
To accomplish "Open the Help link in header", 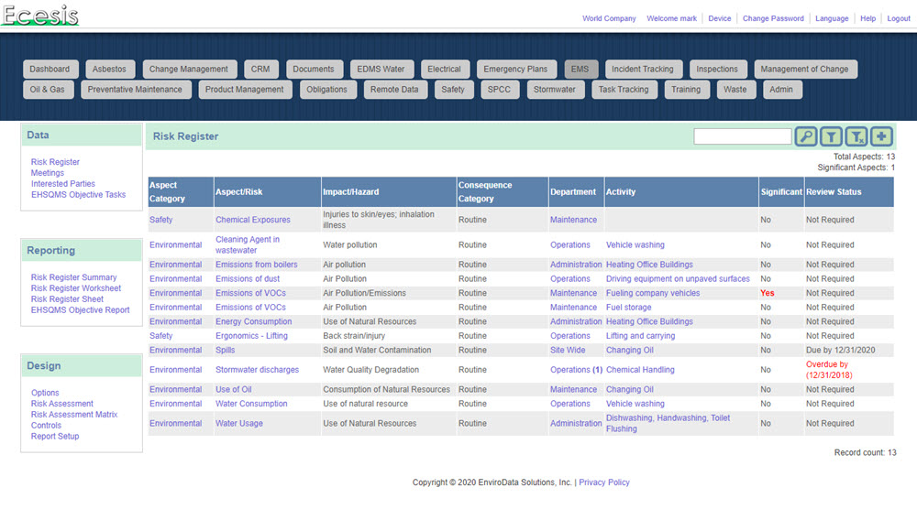I will tap(867, 18).
